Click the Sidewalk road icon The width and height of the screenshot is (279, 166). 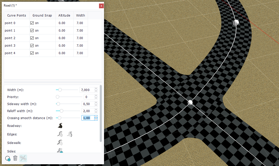pyautogui.click(x=60, y=143)
